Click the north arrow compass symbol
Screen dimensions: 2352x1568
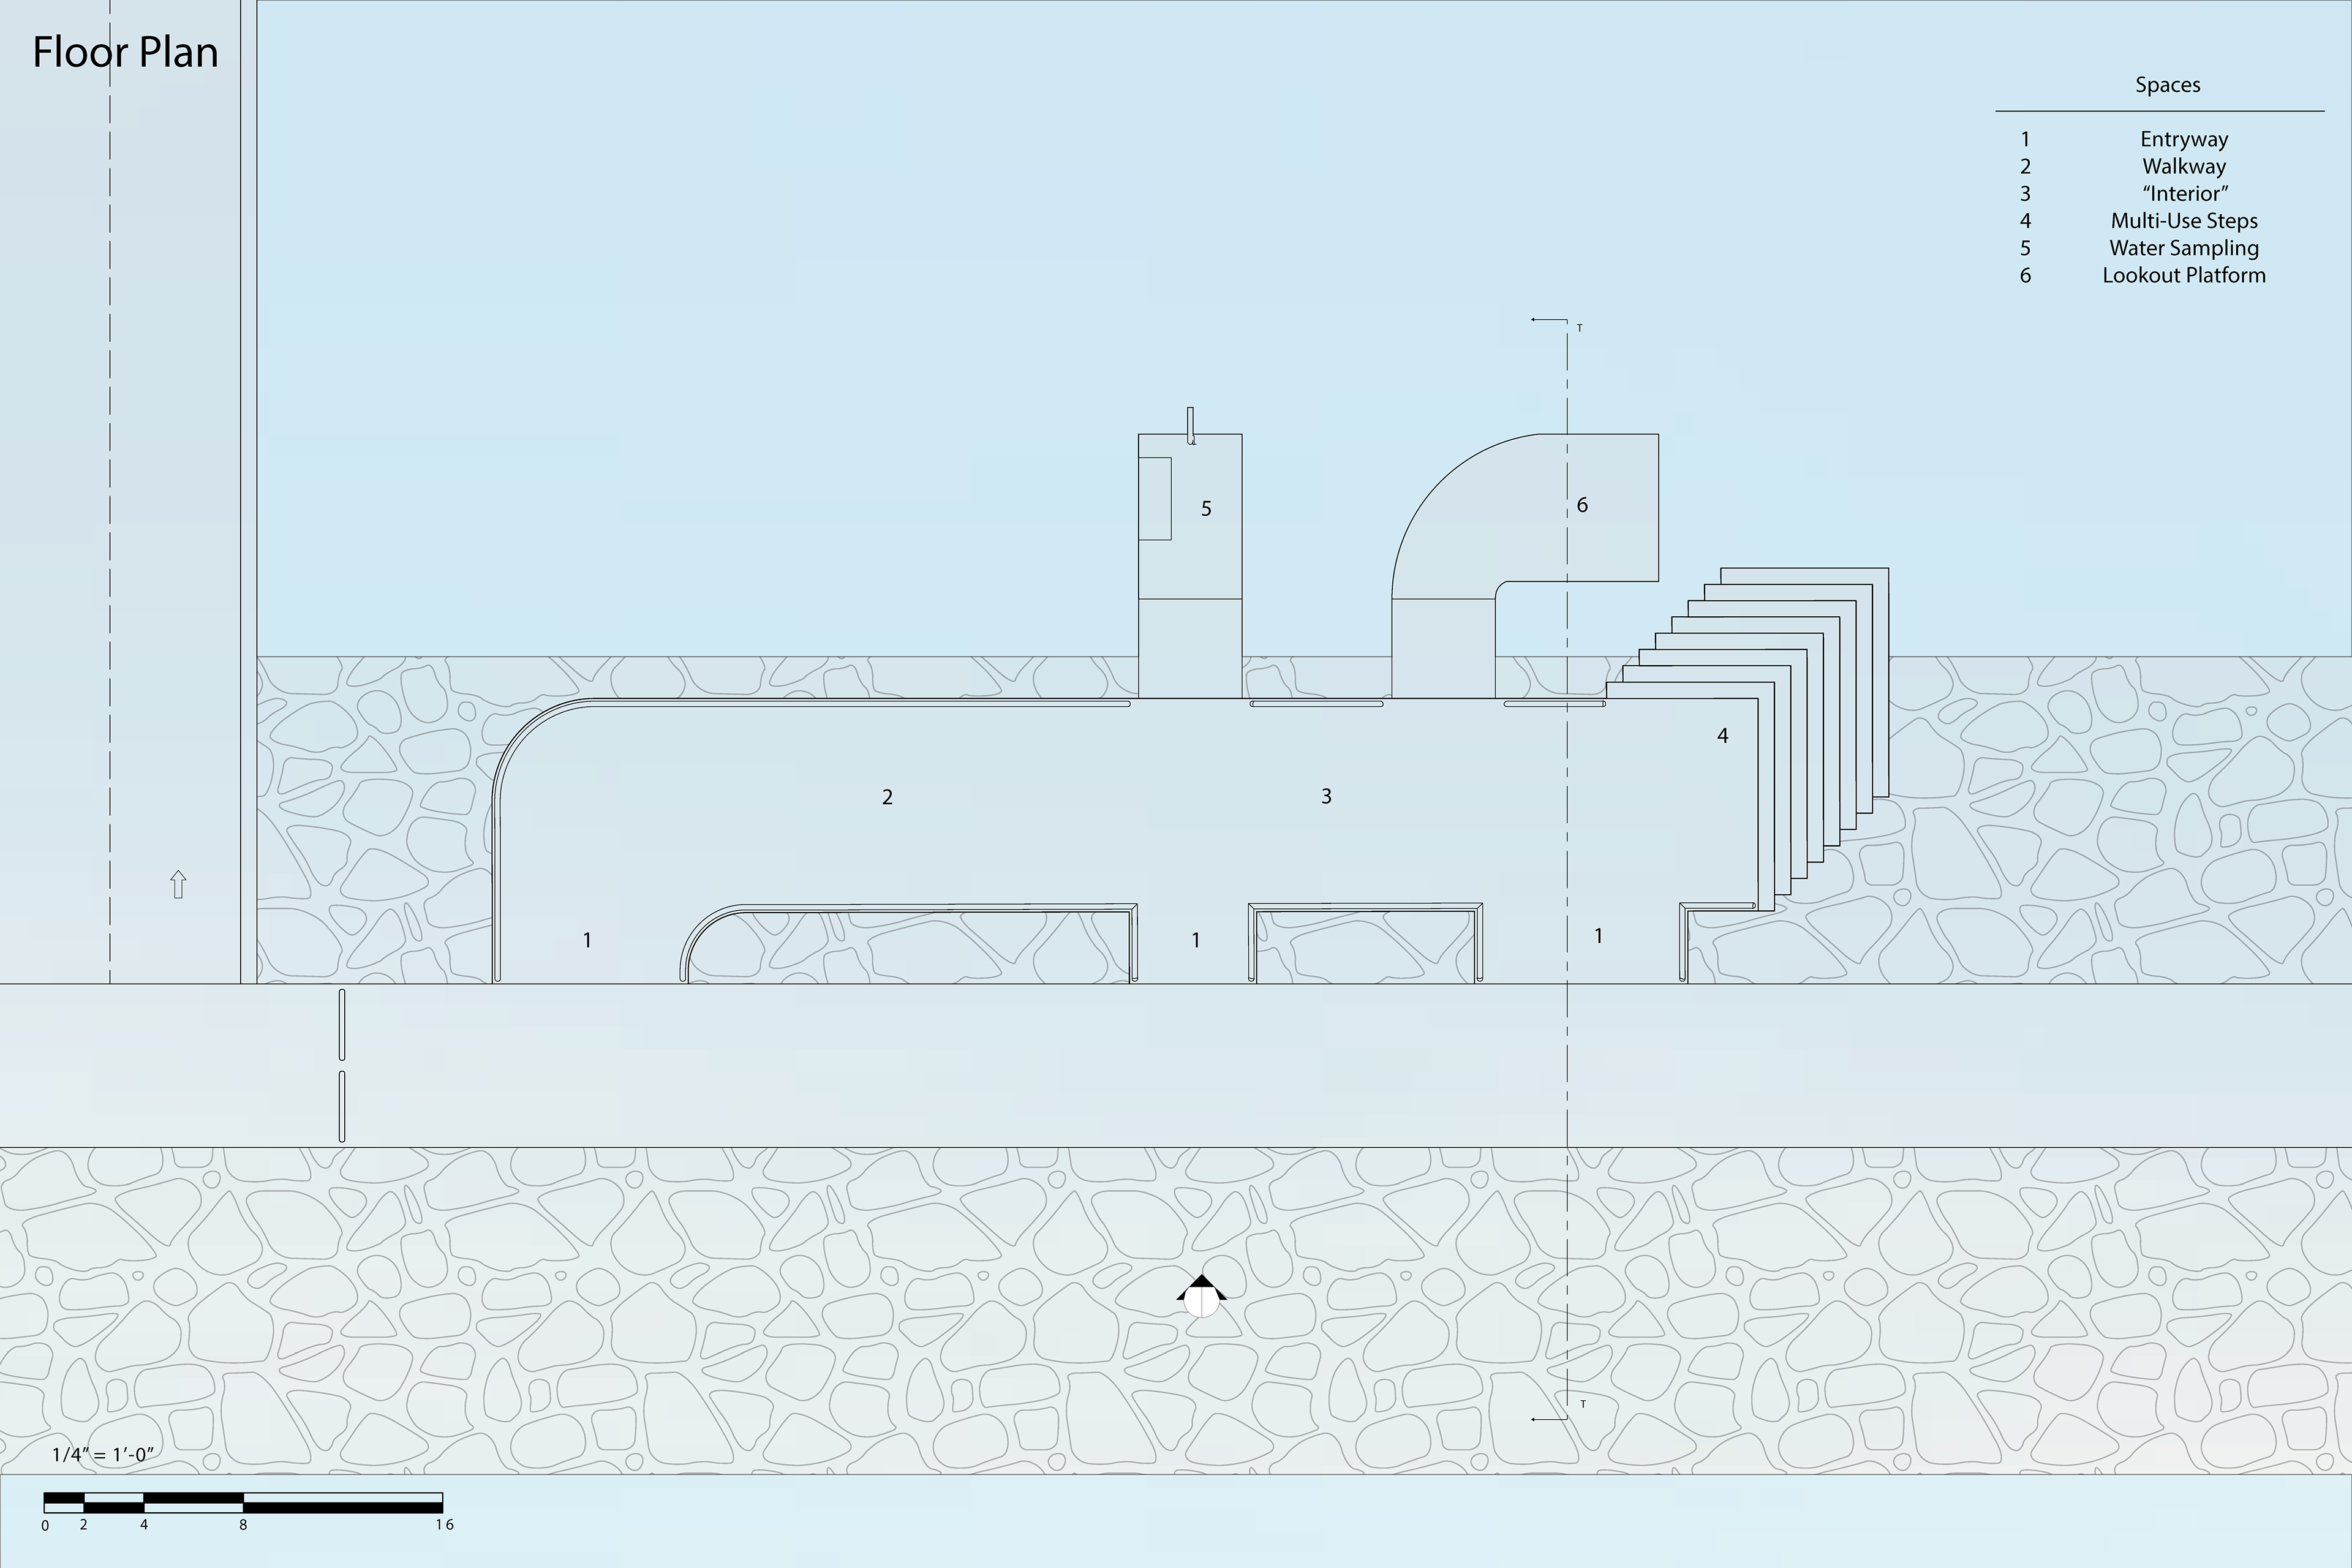click(x=1201, y=1296)
